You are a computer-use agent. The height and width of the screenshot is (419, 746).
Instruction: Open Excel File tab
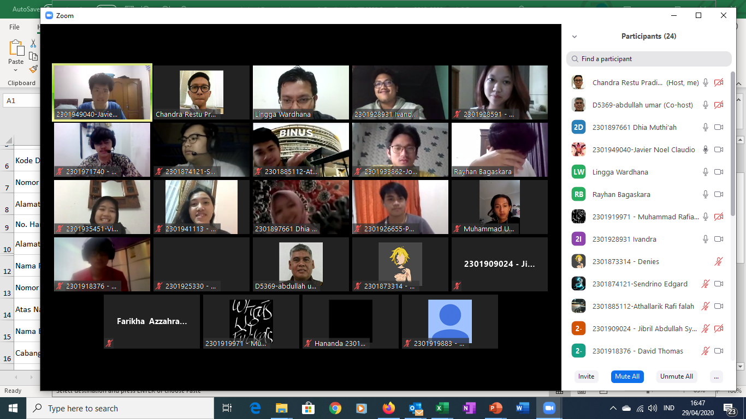coord(15,27)
